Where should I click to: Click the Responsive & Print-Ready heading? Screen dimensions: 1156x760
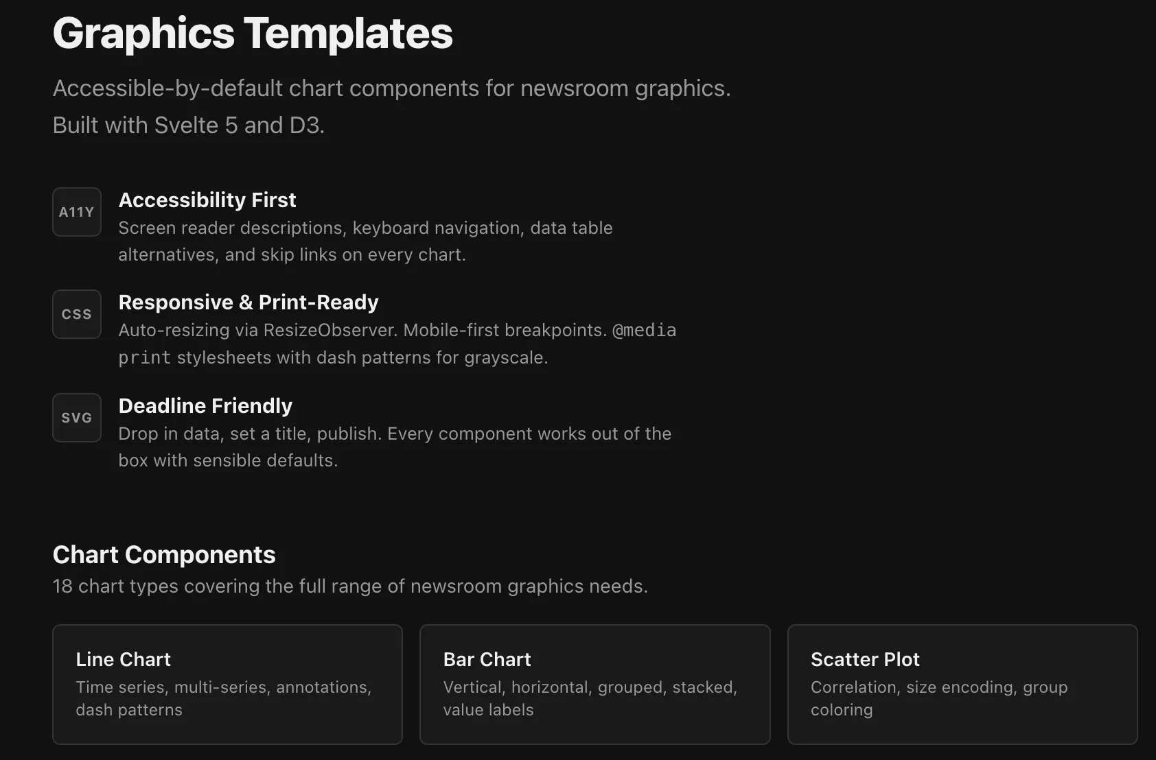(x=248, y=302)
